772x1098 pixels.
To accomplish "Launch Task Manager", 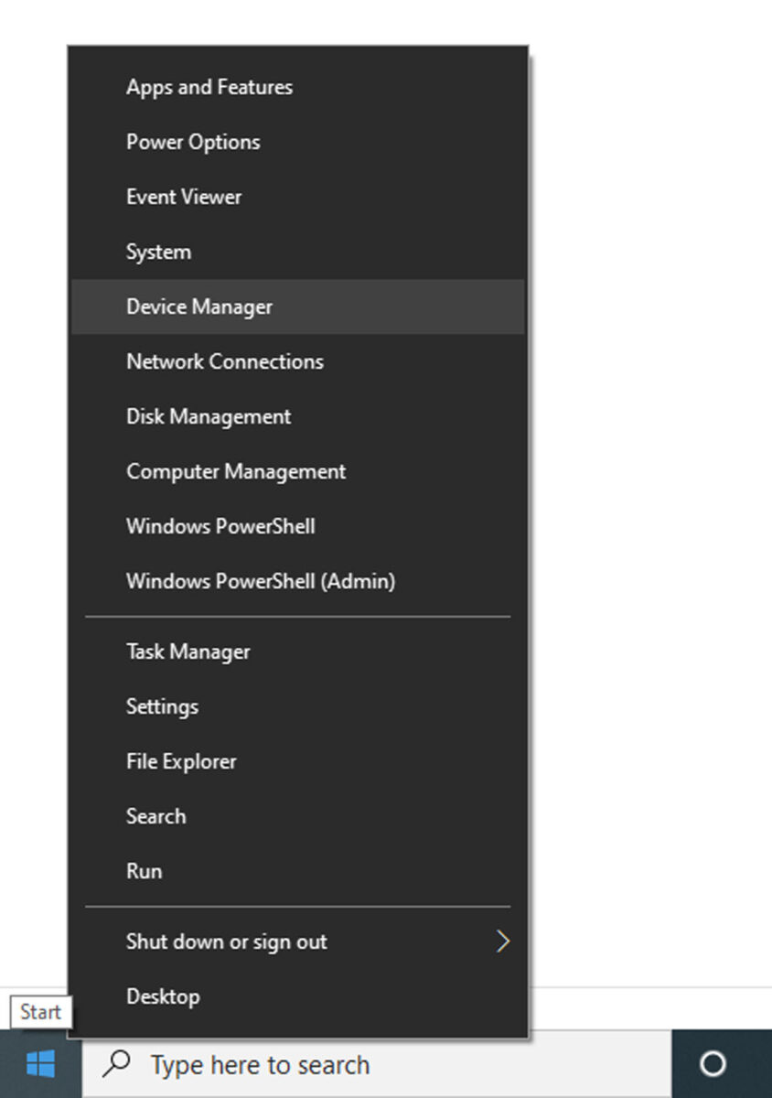I will pos(188,651).
